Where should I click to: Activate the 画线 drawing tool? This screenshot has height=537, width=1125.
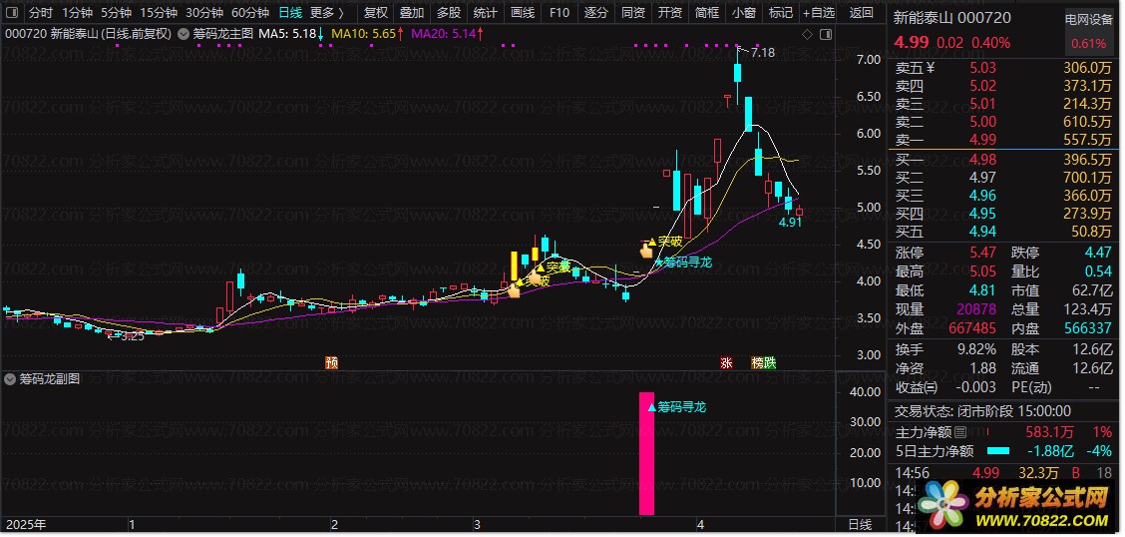[523, 12]
